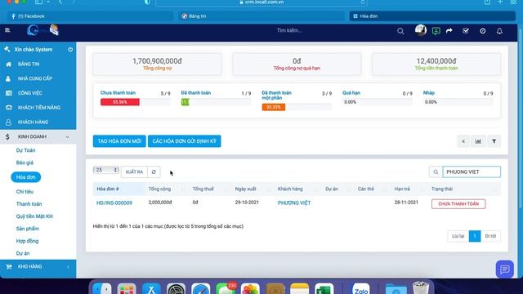Open the bar chart report icon
523x294 pixels.
478,141
